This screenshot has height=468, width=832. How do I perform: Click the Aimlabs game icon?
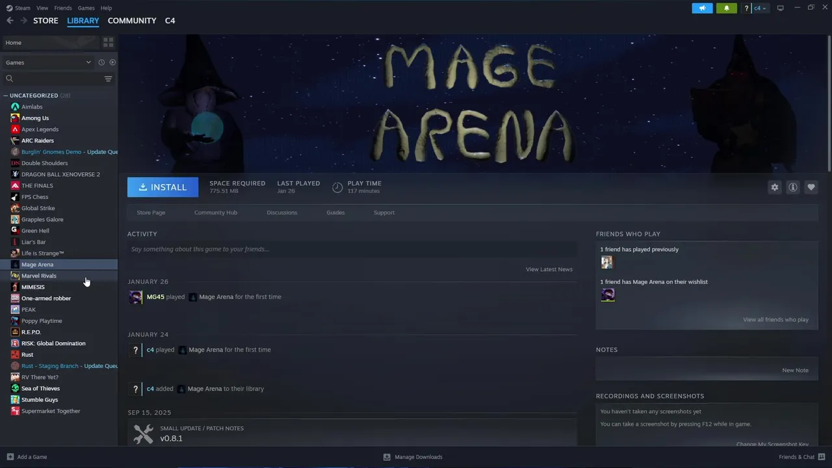point(15,107)
